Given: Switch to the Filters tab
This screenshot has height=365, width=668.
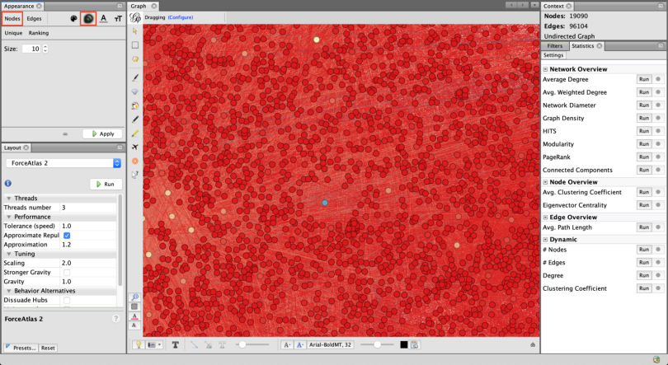Looking at the screenshot, I should (555, 46).
